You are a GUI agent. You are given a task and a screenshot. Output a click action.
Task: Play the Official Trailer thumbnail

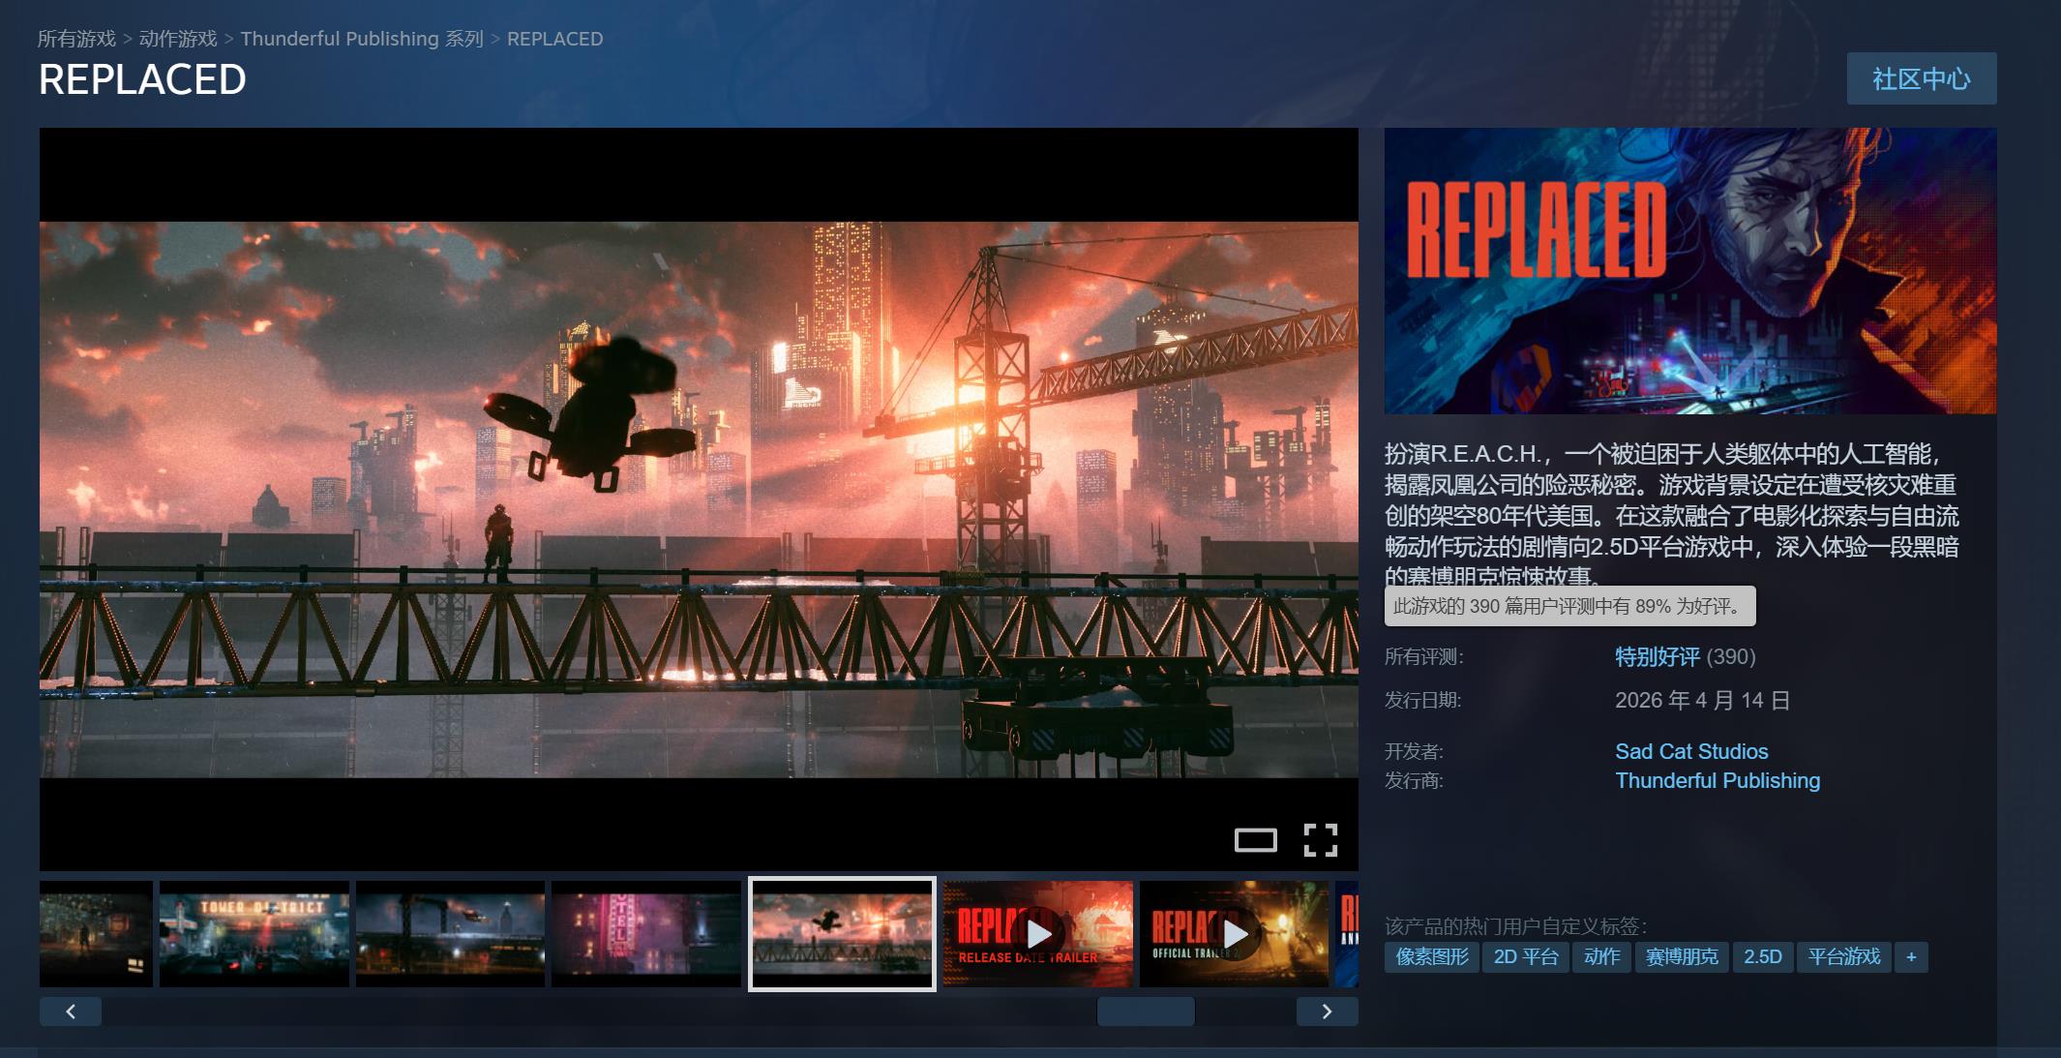(x=1234, y=934)
